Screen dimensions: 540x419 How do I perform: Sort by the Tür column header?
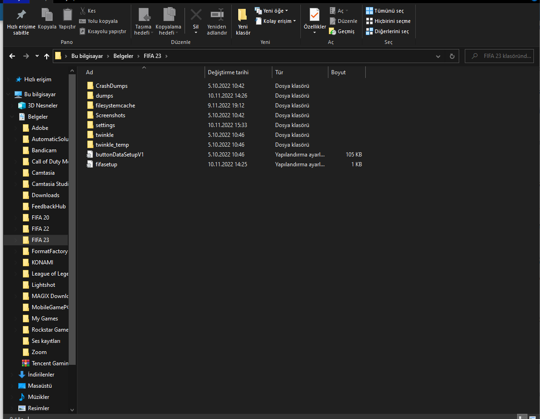[x=300, y=72]
